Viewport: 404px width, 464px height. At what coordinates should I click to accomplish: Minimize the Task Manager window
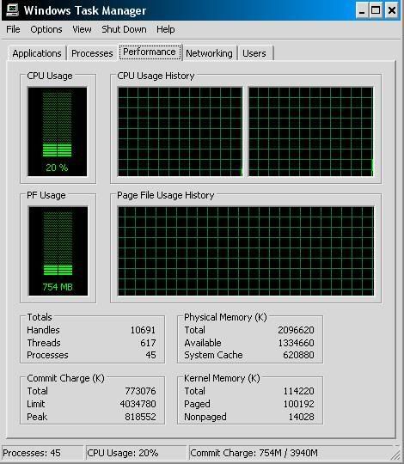tap(362, 10)
